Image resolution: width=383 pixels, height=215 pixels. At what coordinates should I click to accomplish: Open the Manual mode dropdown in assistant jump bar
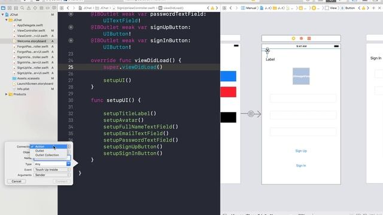[249, 8]
